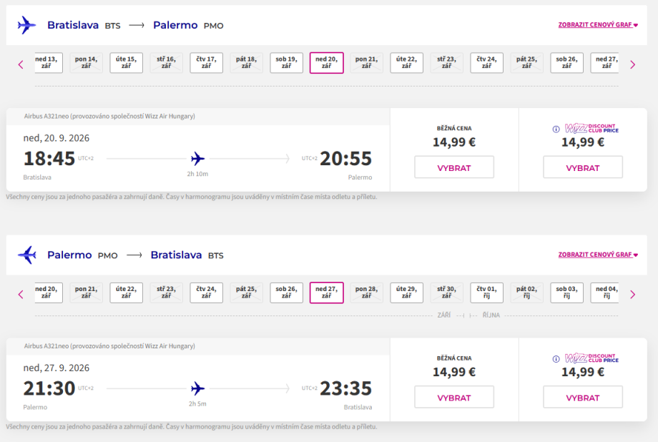Screen dimensions: 658x442
Task: Select return date sob 26, zář
Action: point(287,293)
